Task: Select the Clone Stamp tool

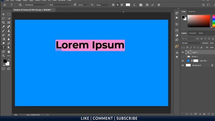Action: [9, 31]
